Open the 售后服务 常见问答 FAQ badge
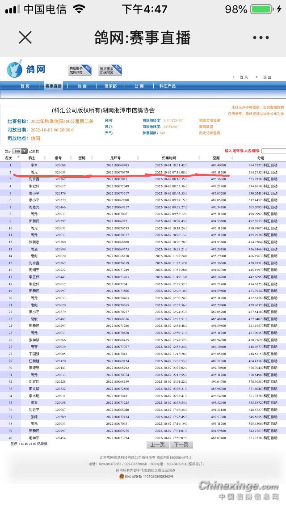 [80, 70]
